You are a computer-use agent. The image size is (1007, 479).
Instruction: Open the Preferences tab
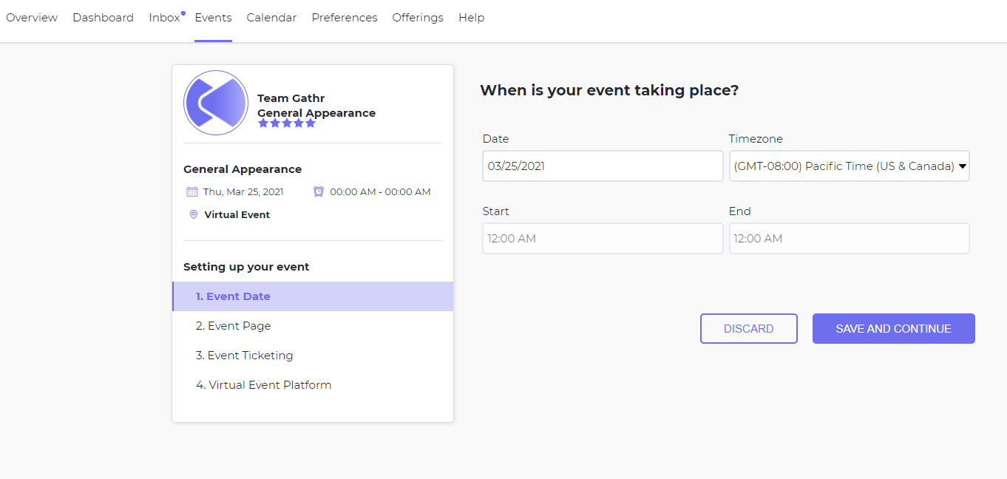345,18
